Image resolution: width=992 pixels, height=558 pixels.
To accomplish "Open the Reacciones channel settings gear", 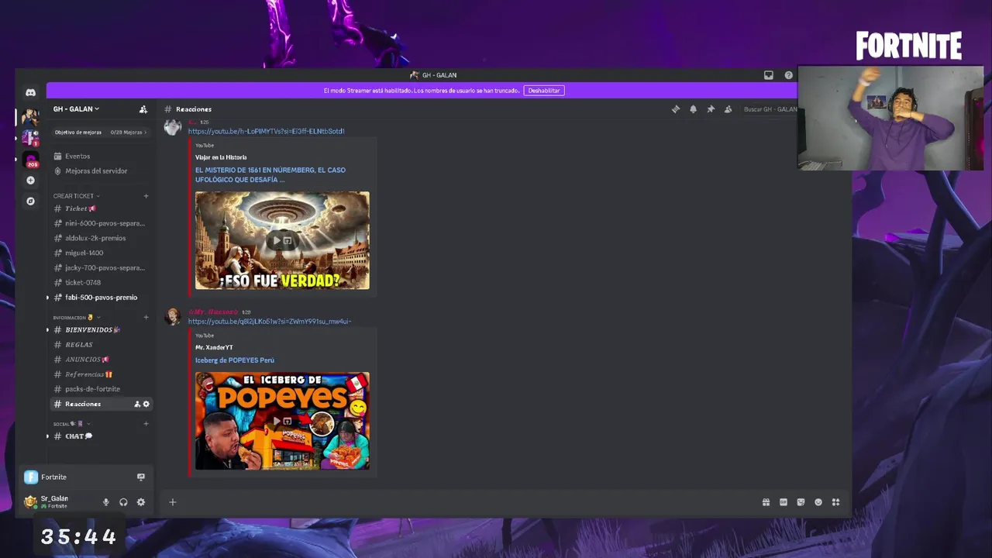I will [146, 404].
